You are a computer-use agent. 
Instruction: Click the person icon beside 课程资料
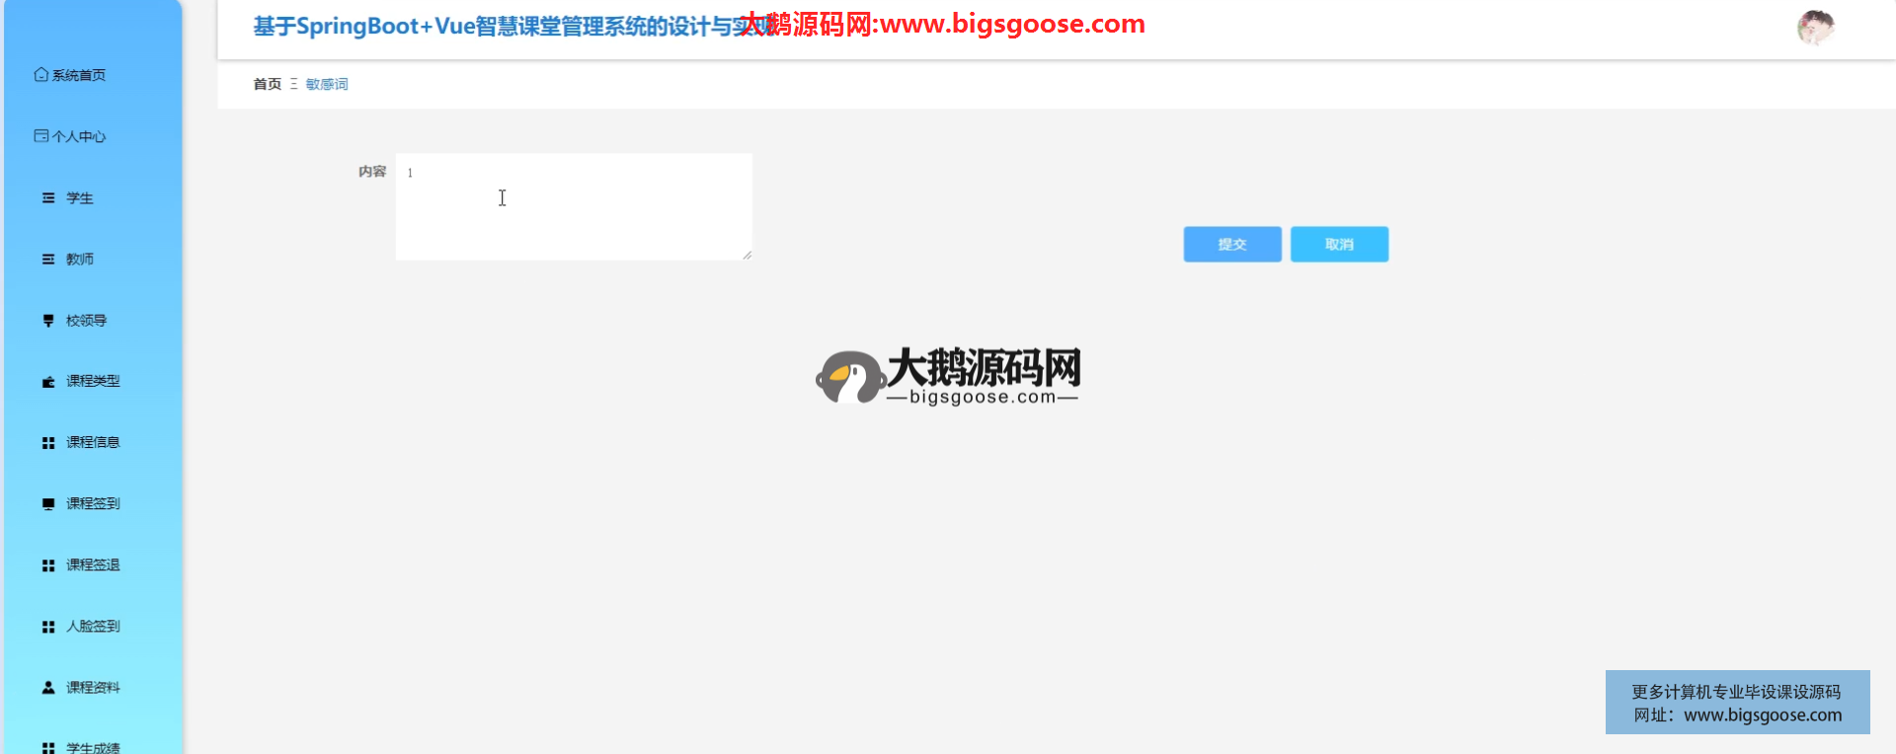click(x=48, y=688)
